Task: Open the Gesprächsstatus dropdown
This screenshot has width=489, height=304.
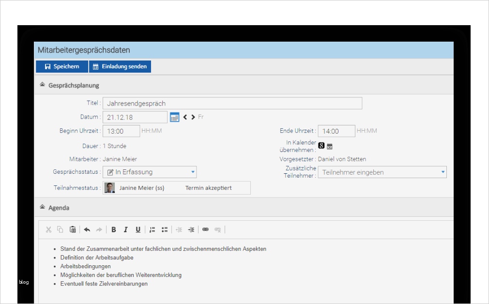Action: (x=150, y=172)
